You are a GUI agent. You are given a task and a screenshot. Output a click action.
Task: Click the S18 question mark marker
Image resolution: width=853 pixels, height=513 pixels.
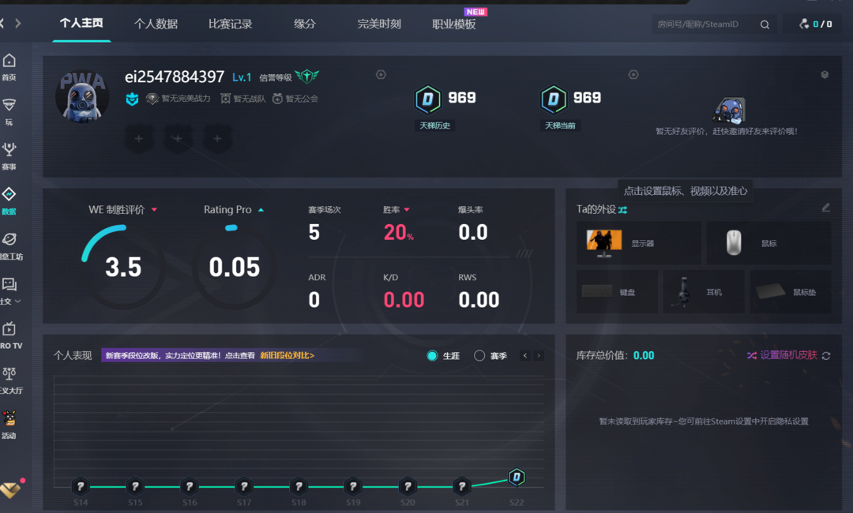tap(299, 486)
